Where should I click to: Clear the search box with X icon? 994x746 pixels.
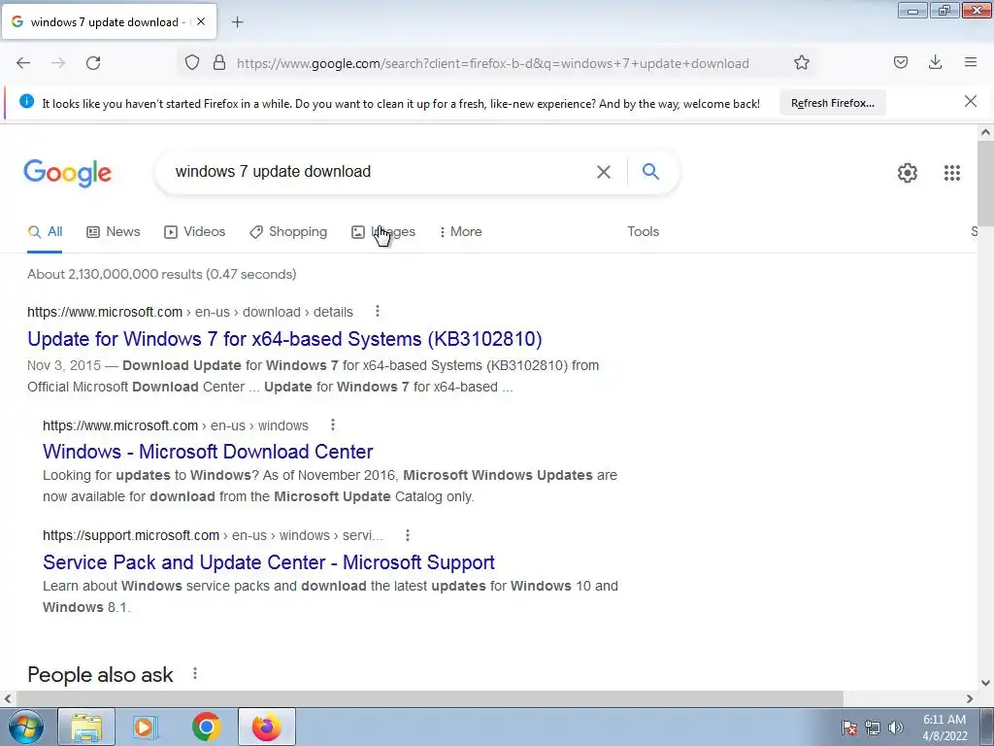coord(604,172)
